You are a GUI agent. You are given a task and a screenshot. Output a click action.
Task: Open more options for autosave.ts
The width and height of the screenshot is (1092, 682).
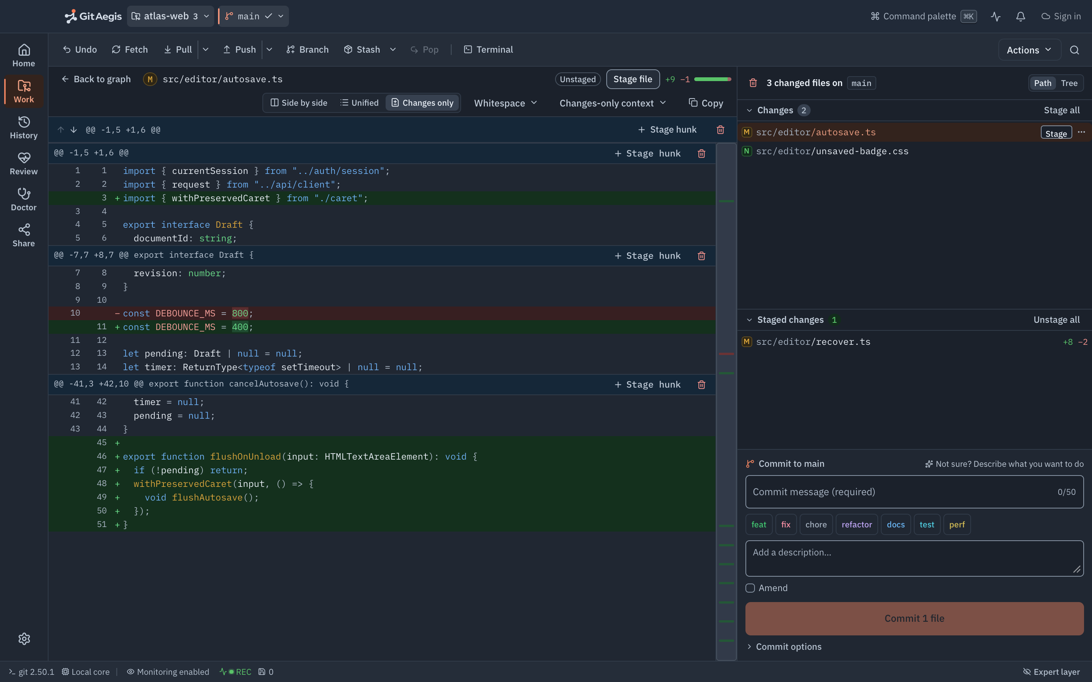pyautogui.click(x=1082, y=132)
